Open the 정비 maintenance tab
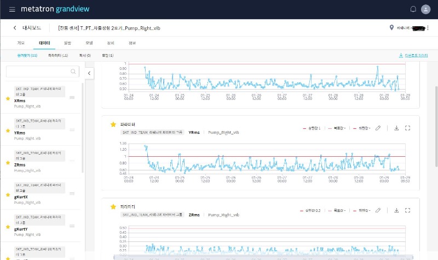The image size is (438, 260). [111, 43]
